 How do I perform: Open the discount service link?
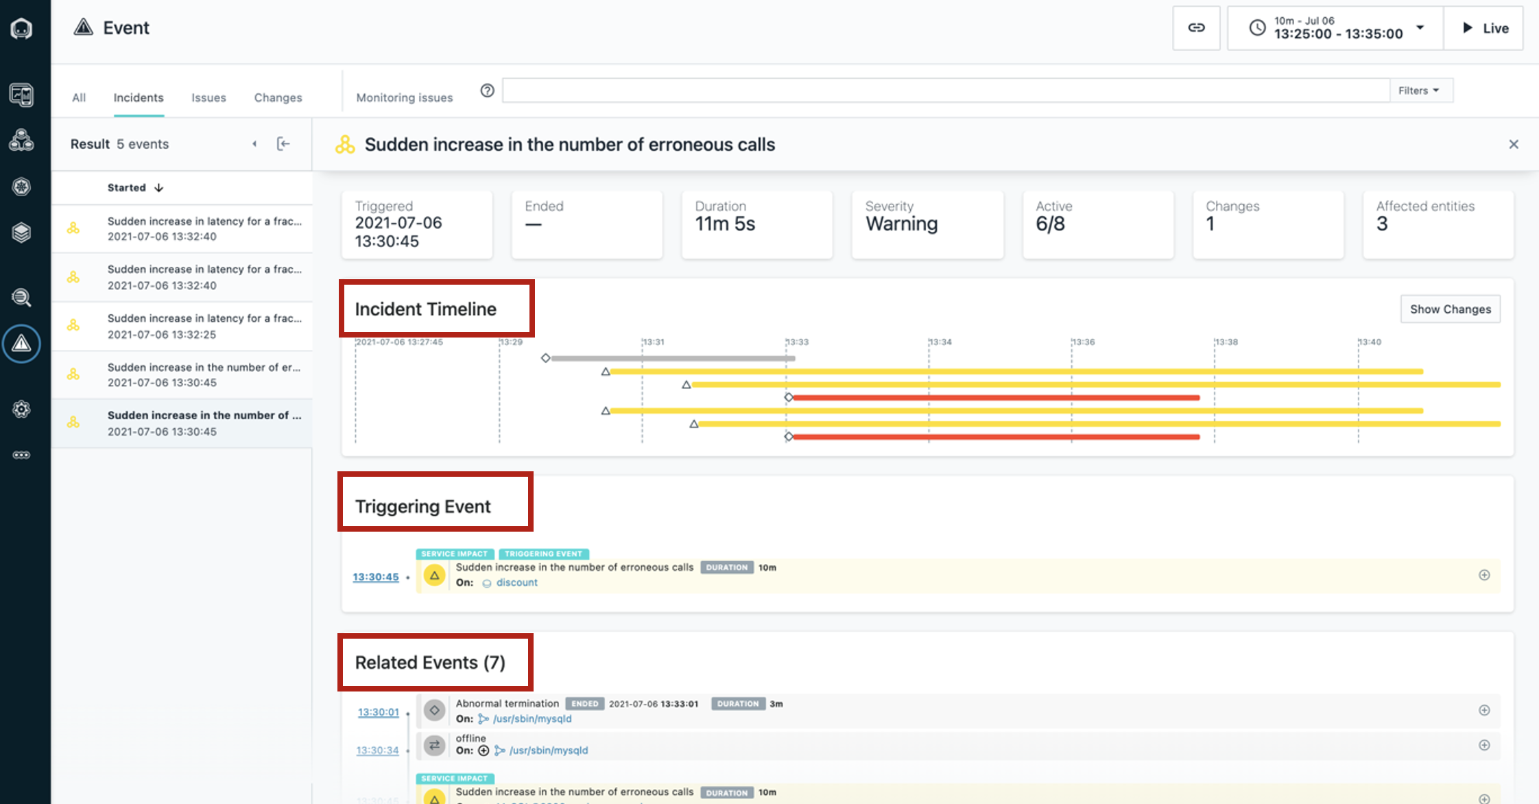[516, 582]
